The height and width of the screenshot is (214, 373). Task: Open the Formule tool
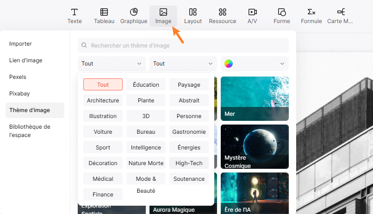tap(311, 12)
